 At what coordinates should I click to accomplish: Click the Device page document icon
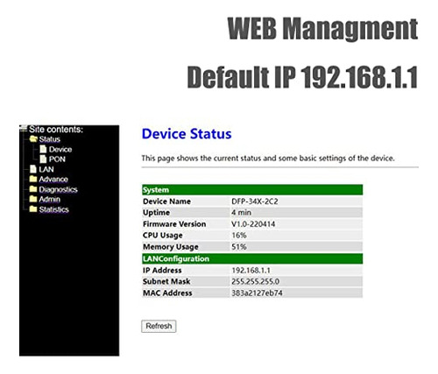[43, 149]
